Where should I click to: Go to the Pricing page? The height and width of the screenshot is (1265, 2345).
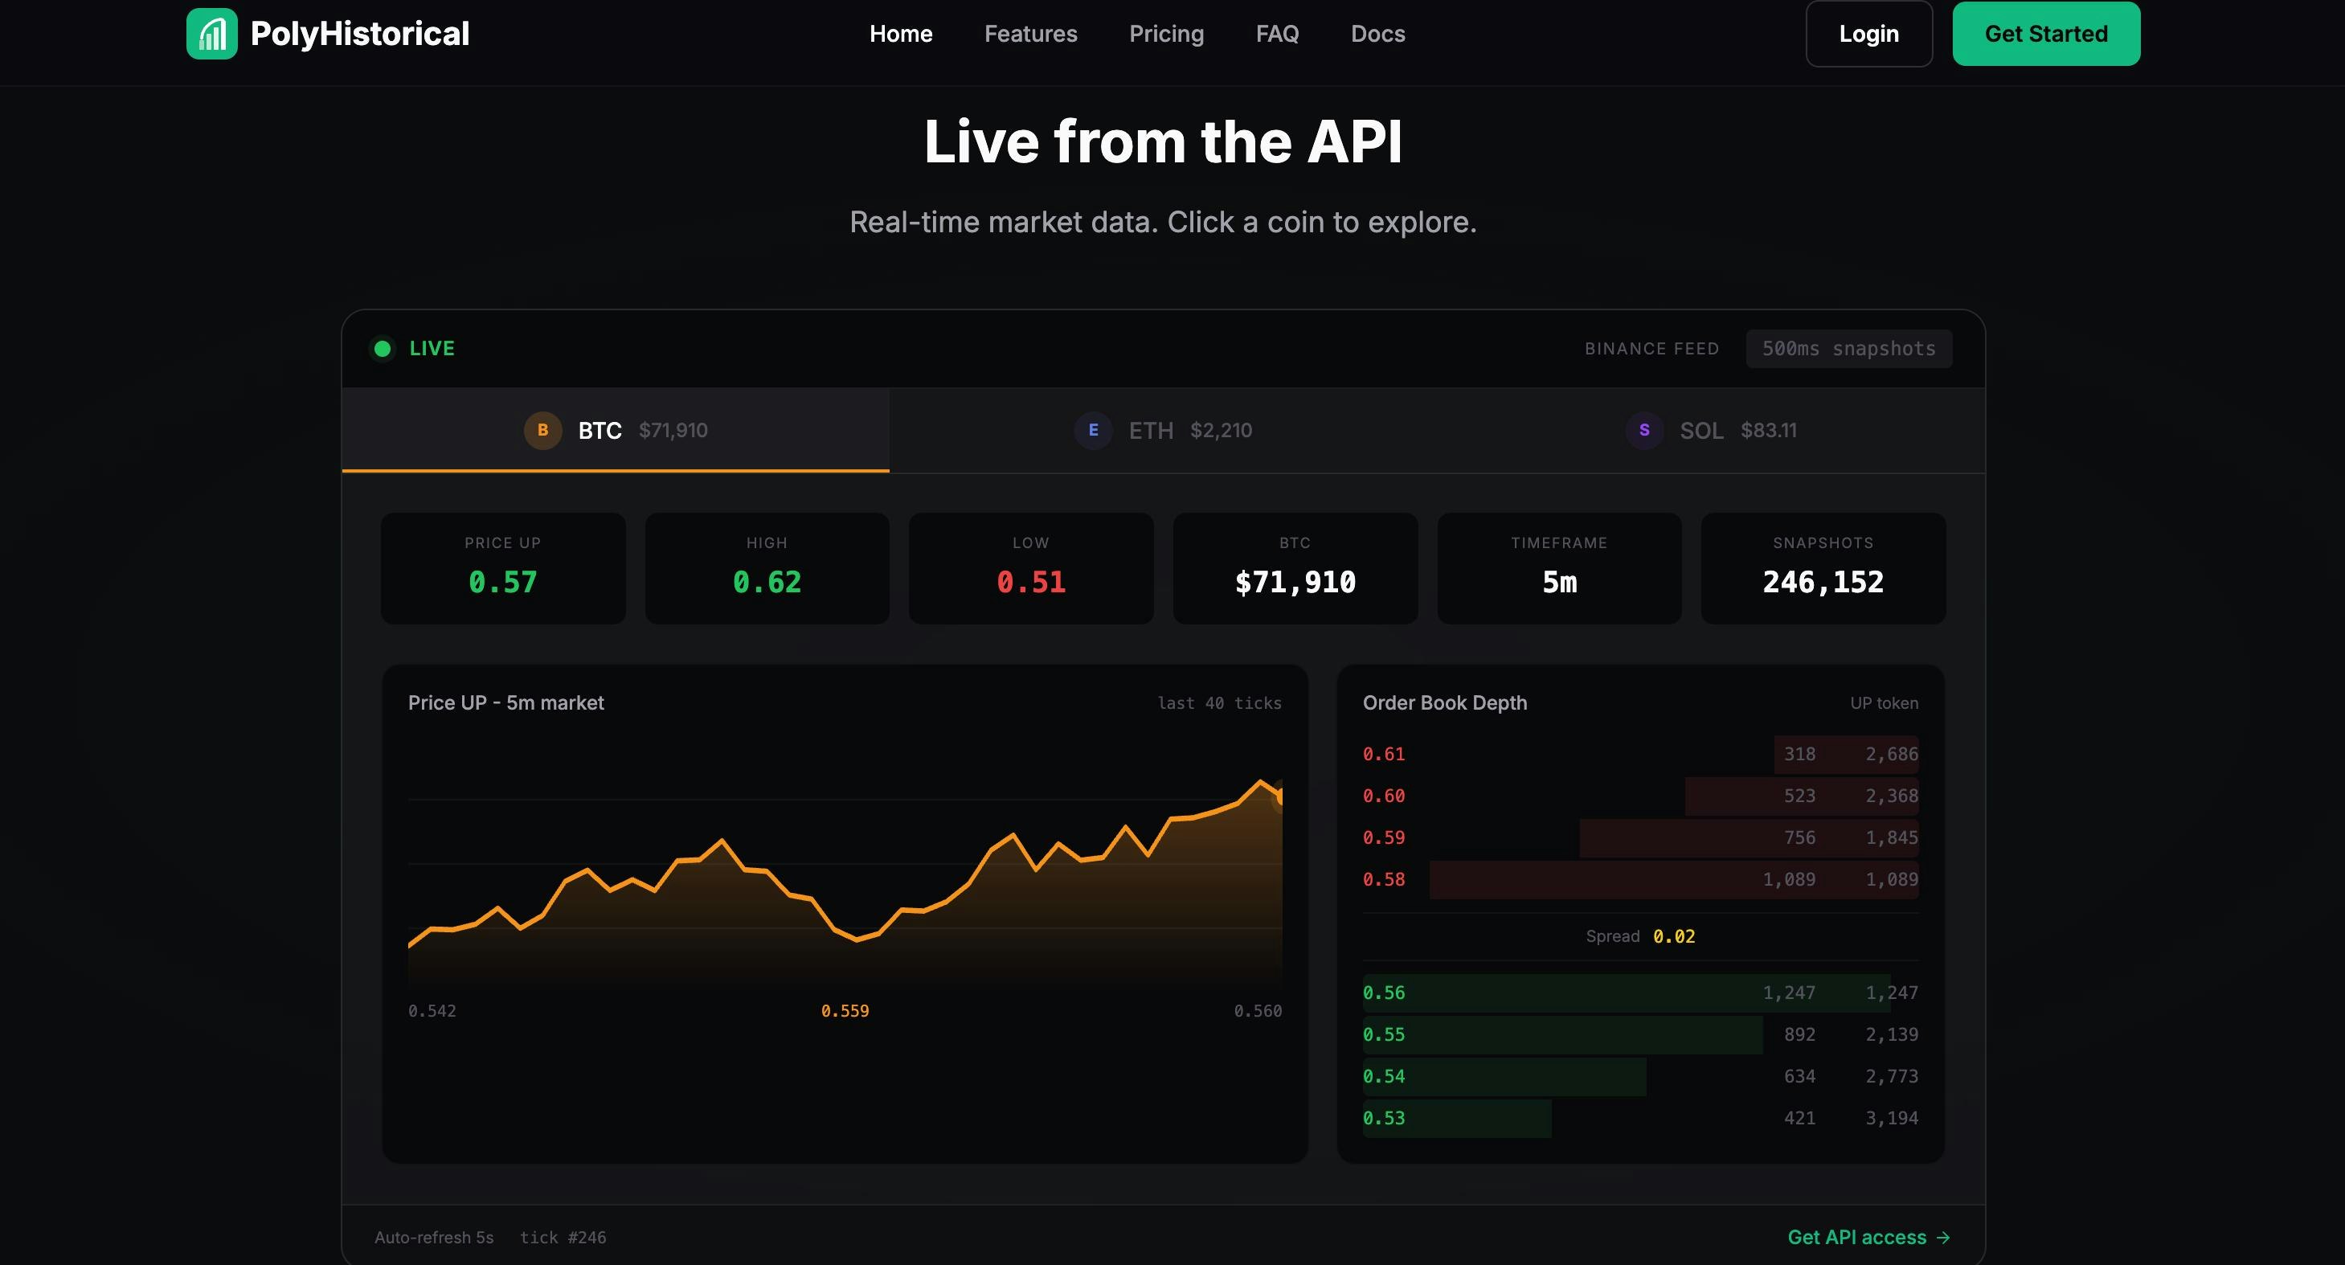(1166, 34)
